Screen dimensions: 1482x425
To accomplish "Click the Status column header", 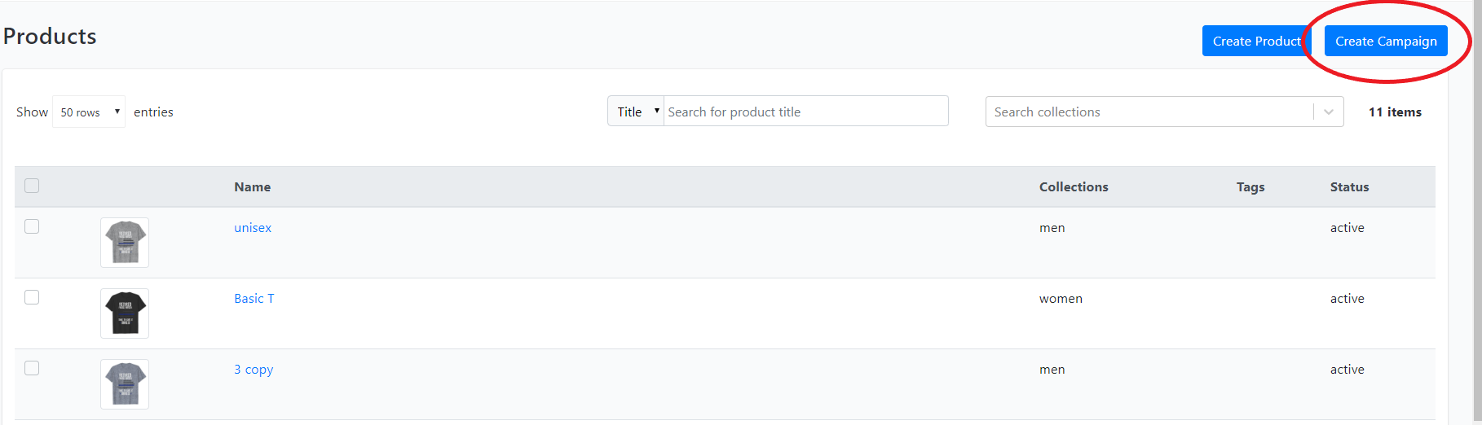I will pos(1350,187).
